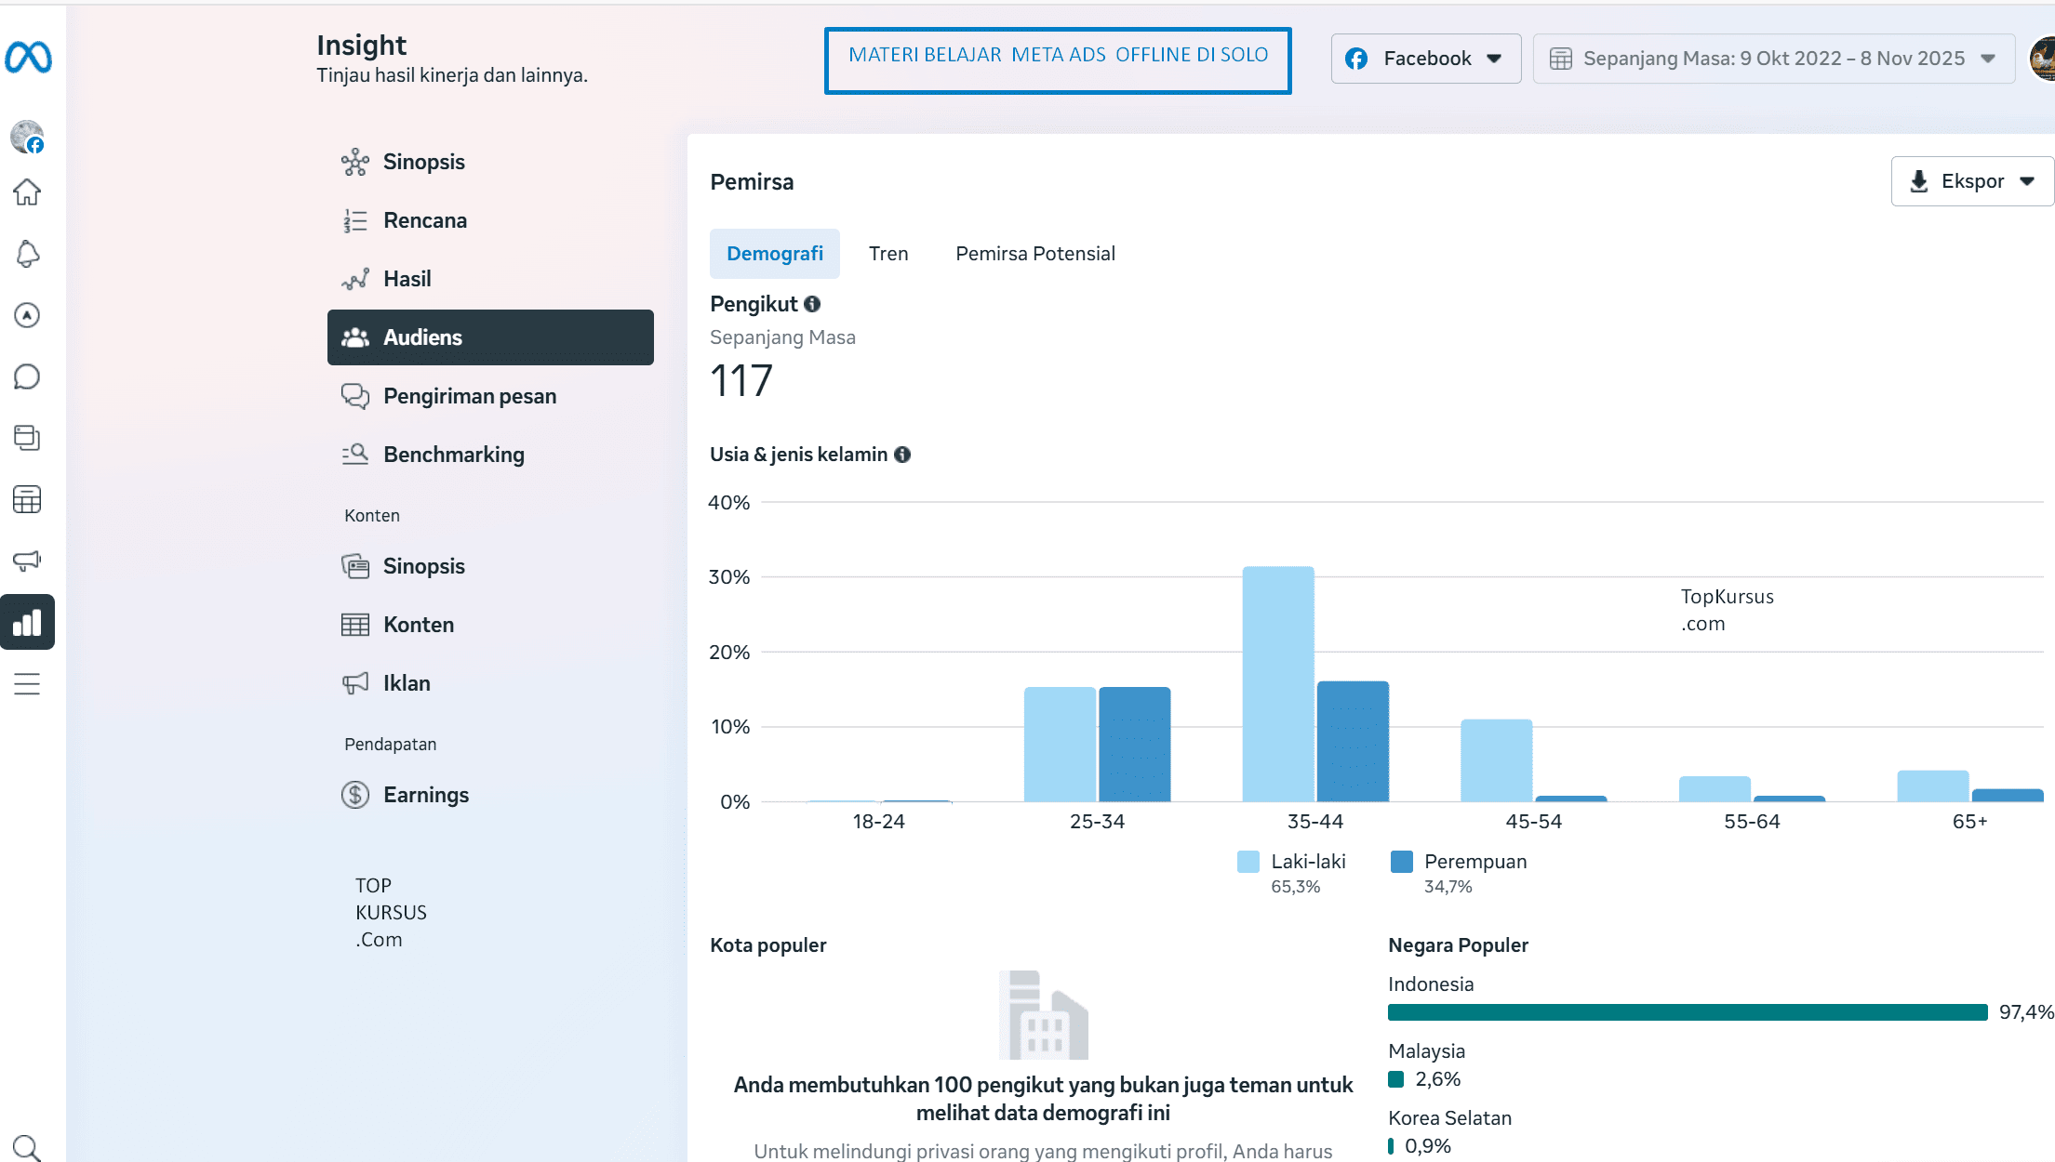
Task: Open the Home icon in sidebar
Action: tap(27, 192)
